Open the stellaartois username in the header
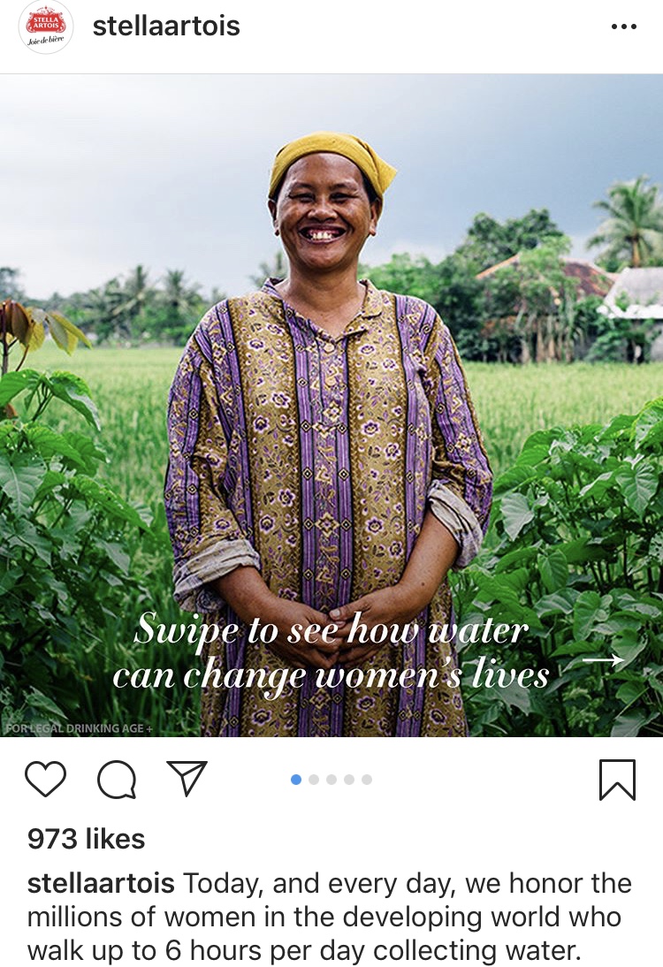The height and width of the screenshot is (967, 663). 170,26
